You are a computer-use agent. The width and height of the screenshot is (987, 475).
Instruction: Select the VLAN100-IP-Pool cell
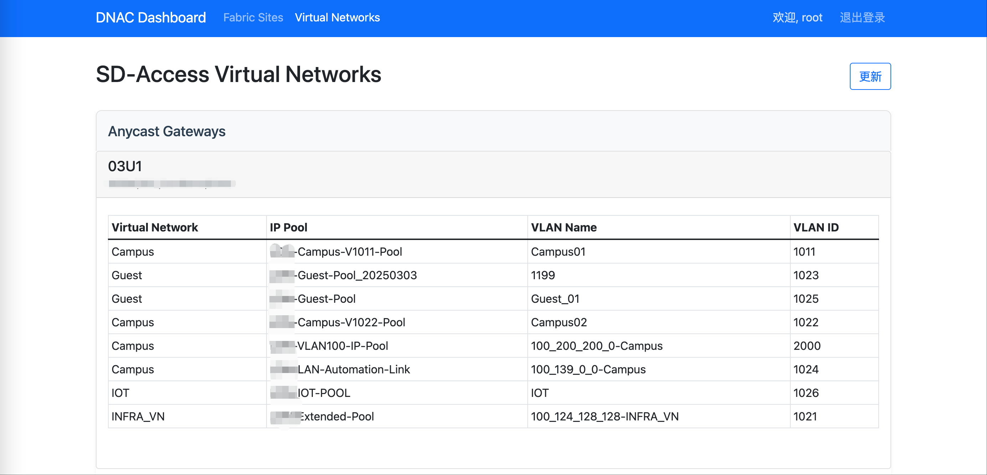coord(397,346)
